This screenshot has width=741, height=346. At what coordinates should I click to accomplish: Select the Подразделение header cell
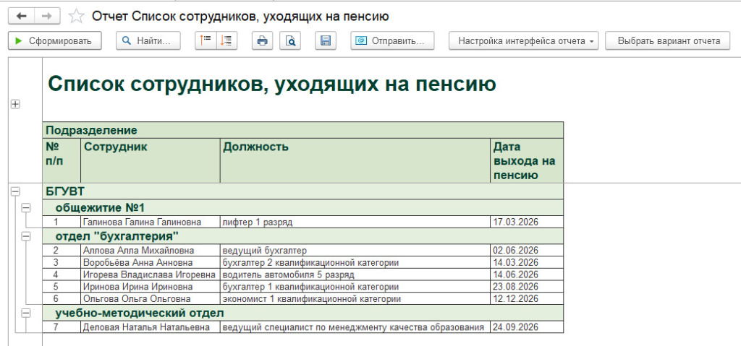303,130
